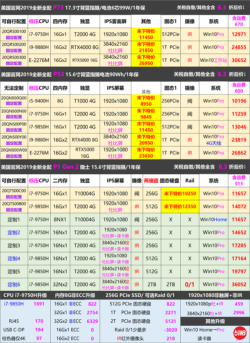Select the 20QNS00Y00 model cell
This screenshot has height=343, width=250.
click(14, 140)
